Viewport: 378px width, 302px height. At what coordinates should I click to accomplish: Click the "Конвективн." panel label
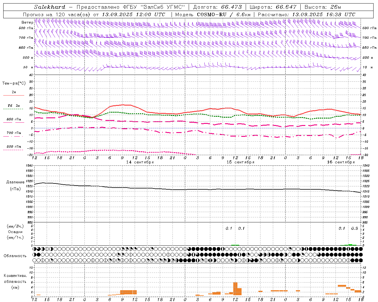[15, 276]
